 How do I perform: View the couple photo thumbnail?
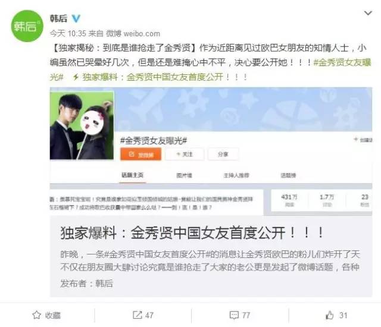click(82, 125)
